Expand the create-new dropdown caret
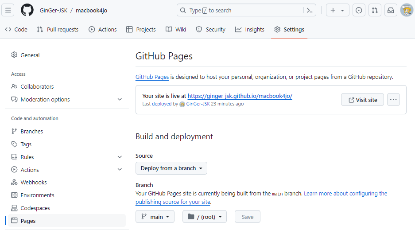This screenshot has width=415, height=230. (342, 11)
